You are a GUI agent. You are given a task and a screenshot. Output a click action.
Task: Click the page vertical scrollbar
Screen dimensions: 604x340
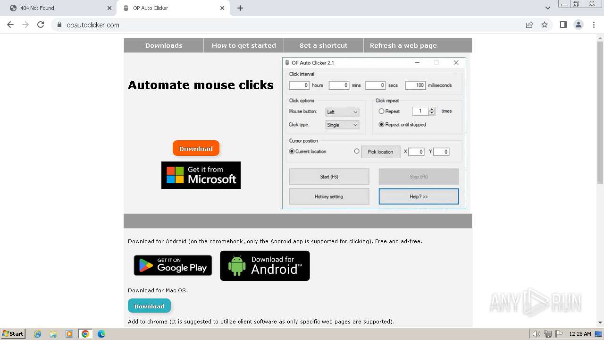[600, 113]
